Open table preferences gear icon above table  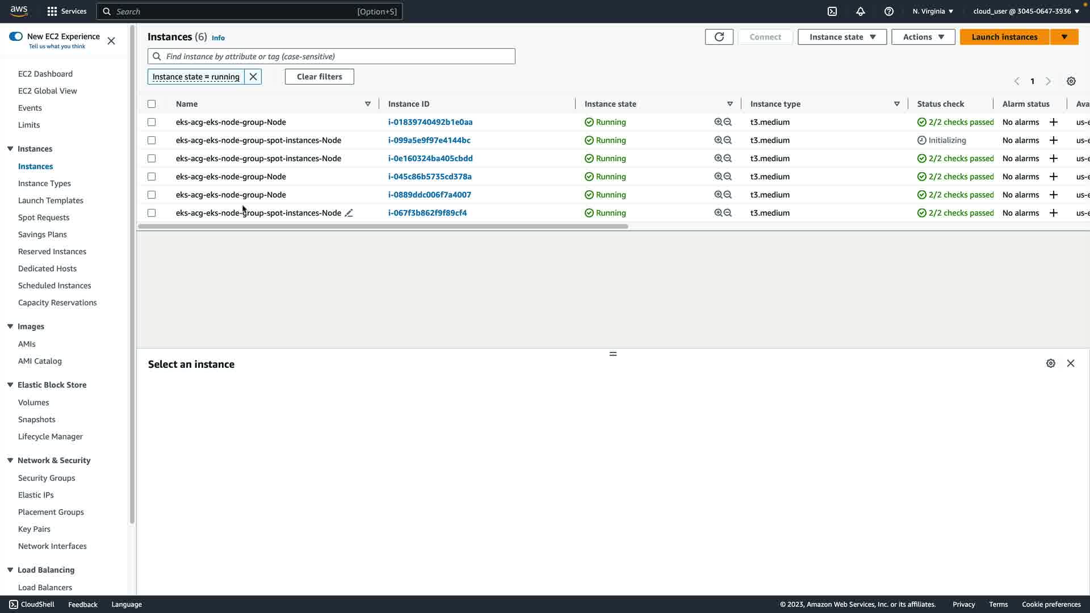[1071, 81]
